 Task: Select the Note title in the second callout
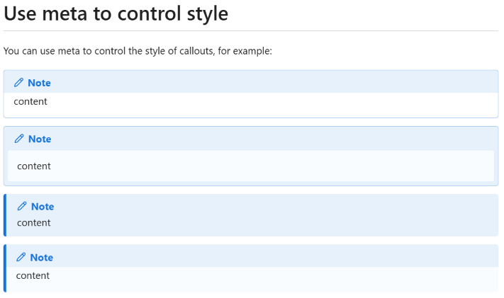pyautogui.click(x=40, y=139)
